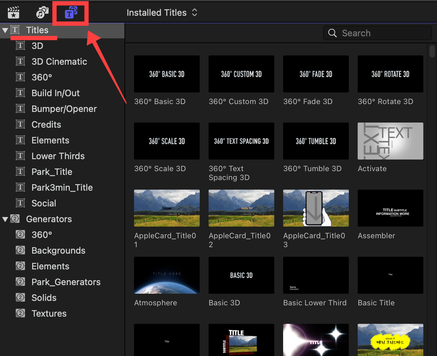Select the 3D Cinematic titles category
The height and width of the screenshot is (356, 437).
point(59,62)
